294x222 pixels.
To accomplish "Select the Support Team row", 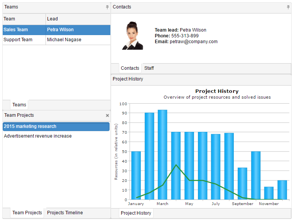I will 24,40.
